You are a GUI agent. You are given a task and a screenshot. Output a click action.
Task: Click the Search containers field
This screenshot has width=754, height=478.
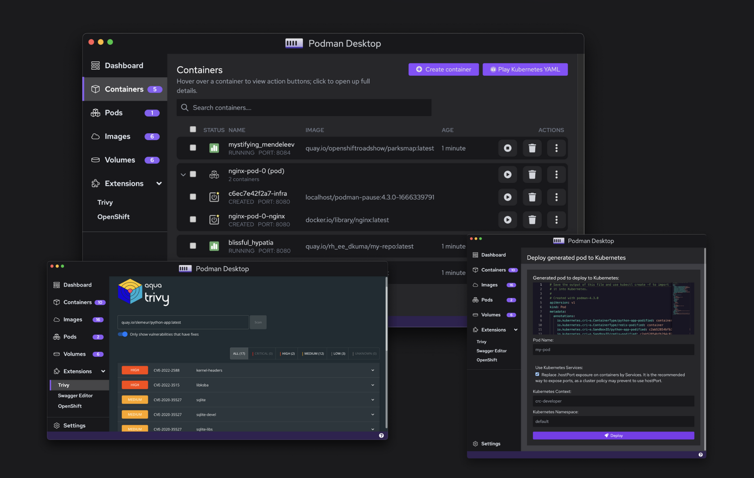pyautogui.click(x=304, y=108)
